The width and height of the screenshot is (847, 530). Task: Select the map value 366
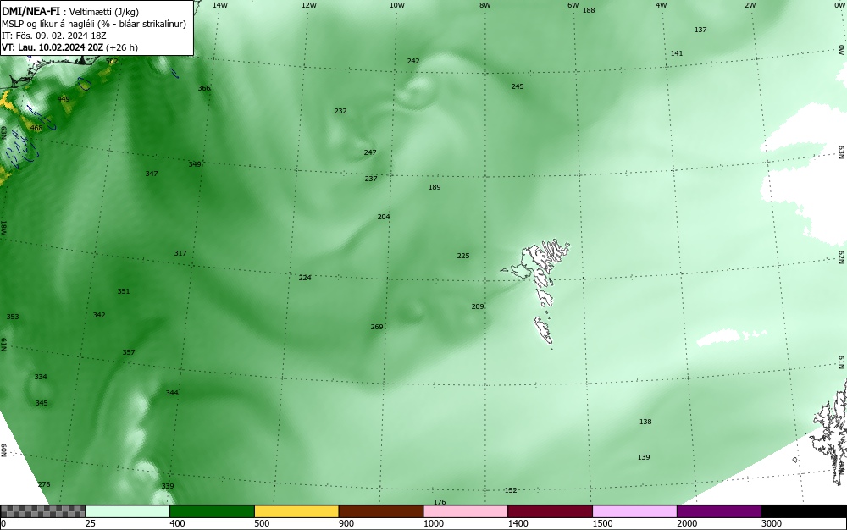pos(204,88)
